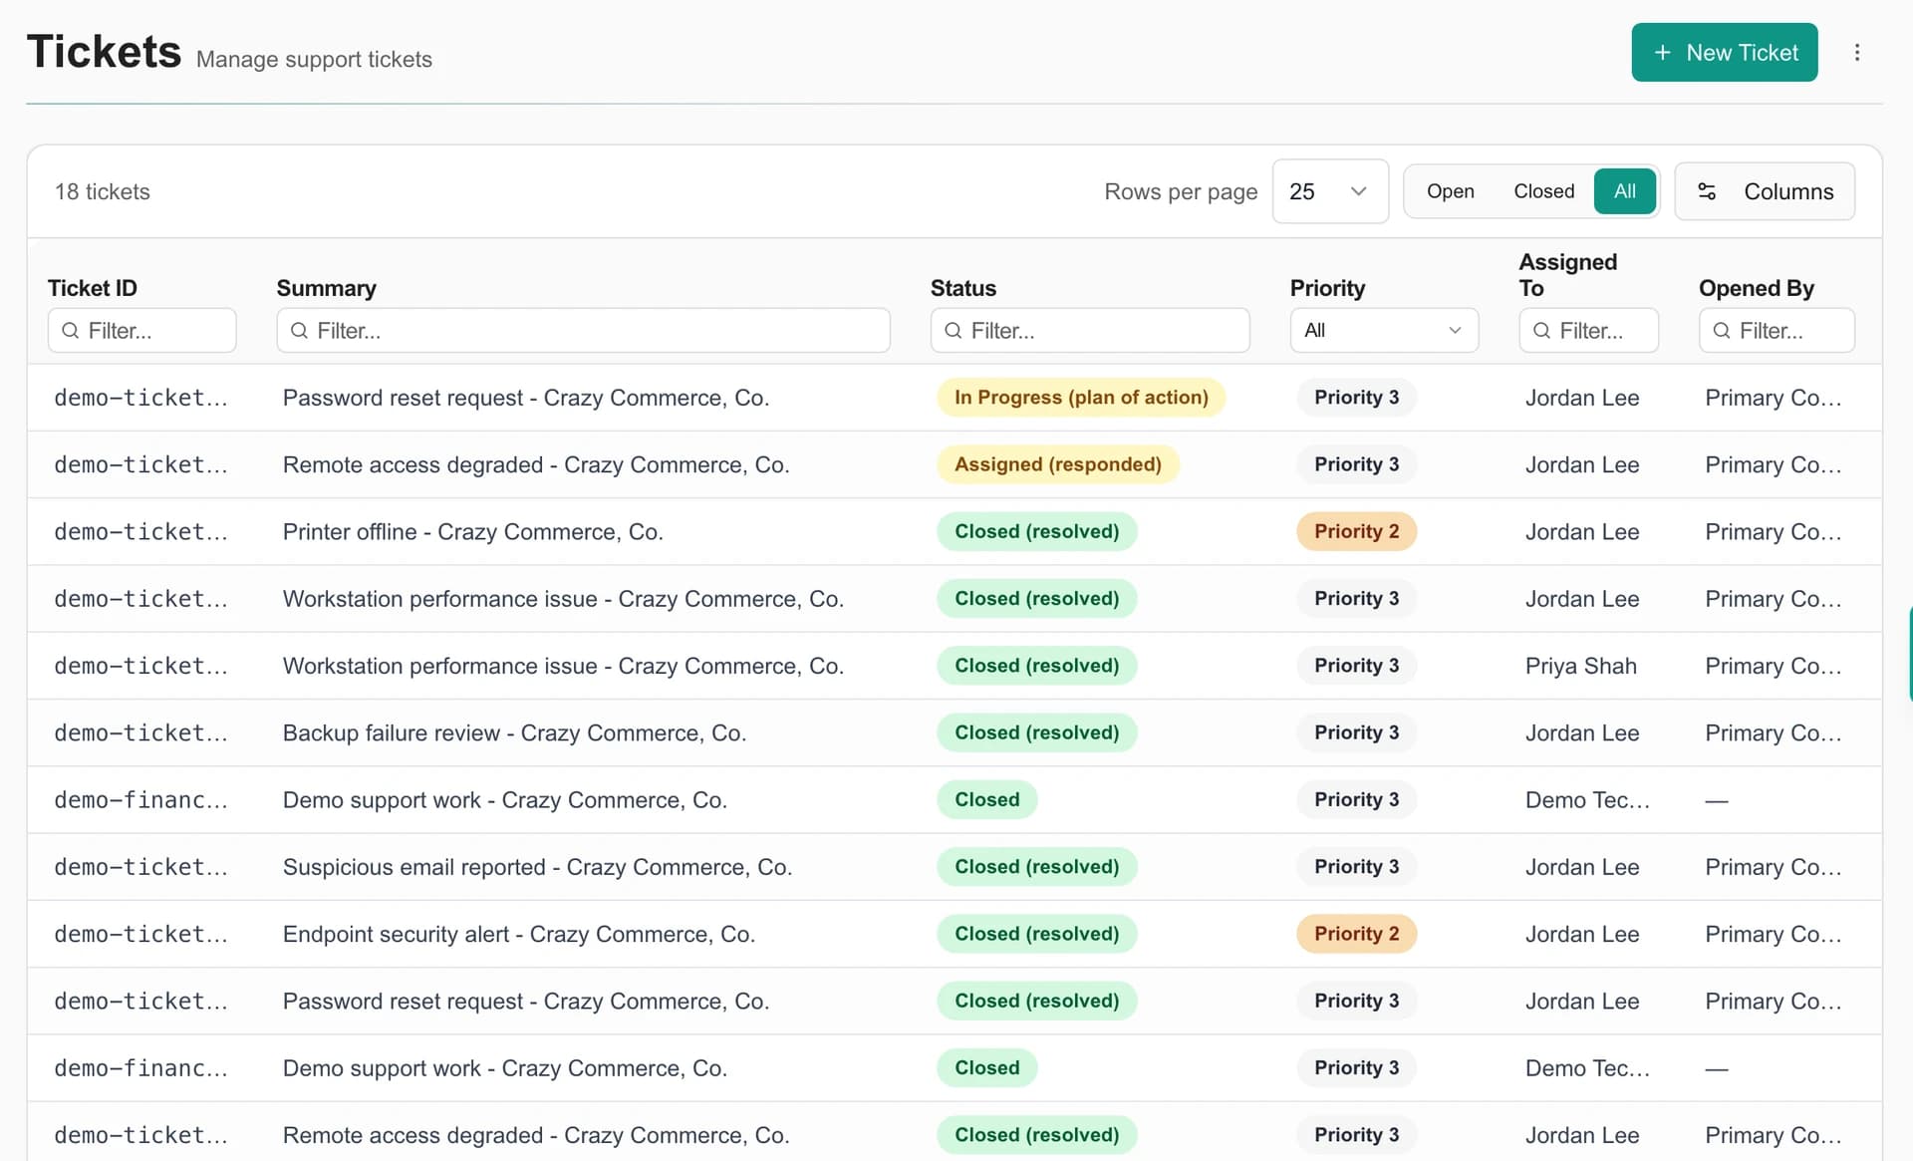
Task: Open the Priority filter dropdown
Action: pyautogui.click(x=1384, y=331)
